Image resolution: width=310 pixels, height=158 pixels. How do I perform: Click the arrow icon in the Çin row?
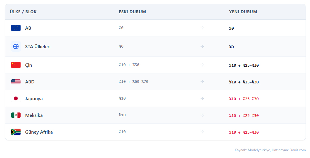pos(202,65)
